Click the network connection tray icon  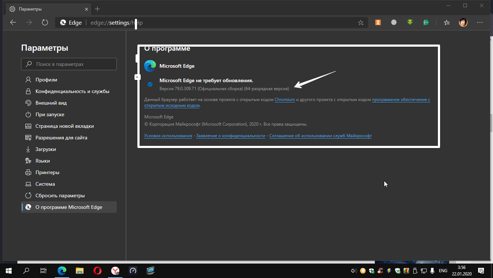coord(423,271)
